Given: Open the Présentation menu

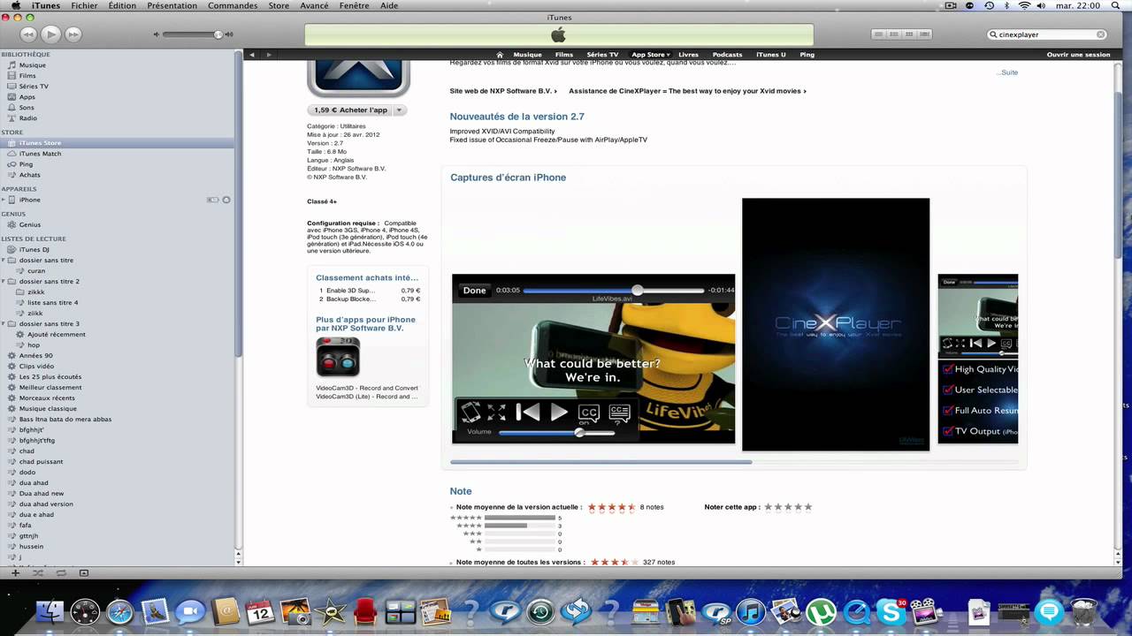Looking at the screenshot, I should point(172,5).
